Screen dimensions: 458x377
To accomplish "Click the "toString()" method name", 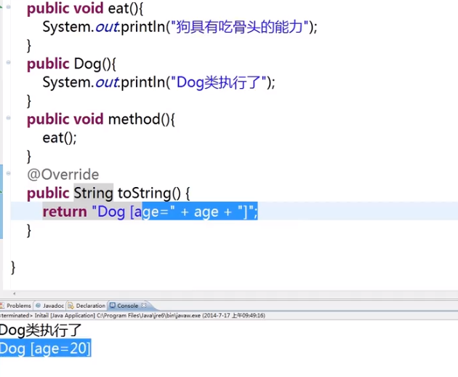I will [x=149, y=193].
